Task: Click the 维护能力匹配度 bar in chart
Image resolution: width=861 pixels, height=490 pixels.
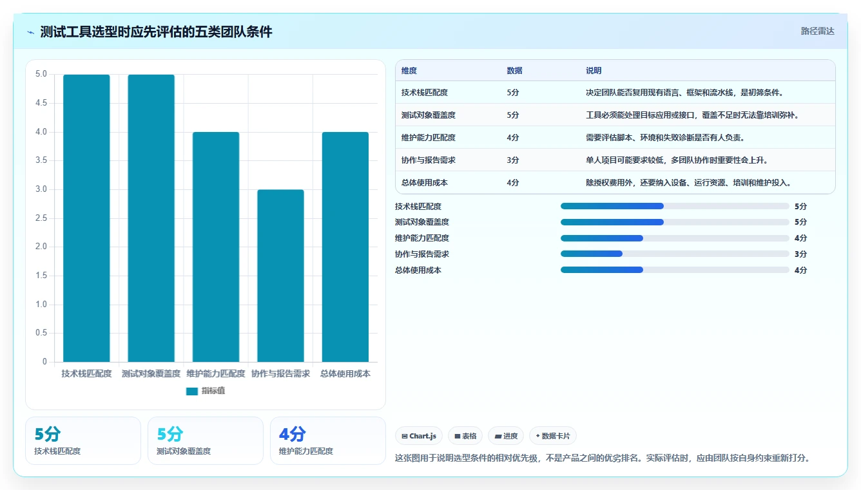Action: (216, 247)
